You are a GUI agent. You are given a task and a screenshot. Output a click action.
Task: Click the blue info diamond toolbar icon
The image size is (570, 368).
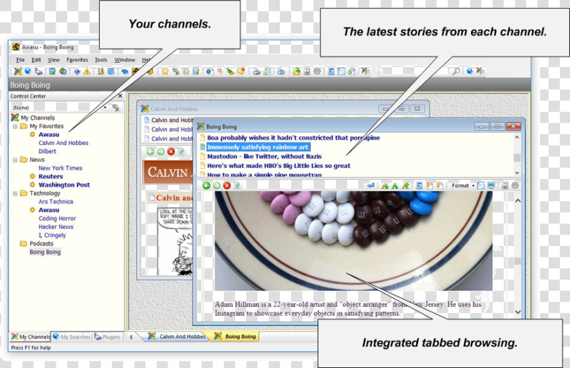click(77, 71)
